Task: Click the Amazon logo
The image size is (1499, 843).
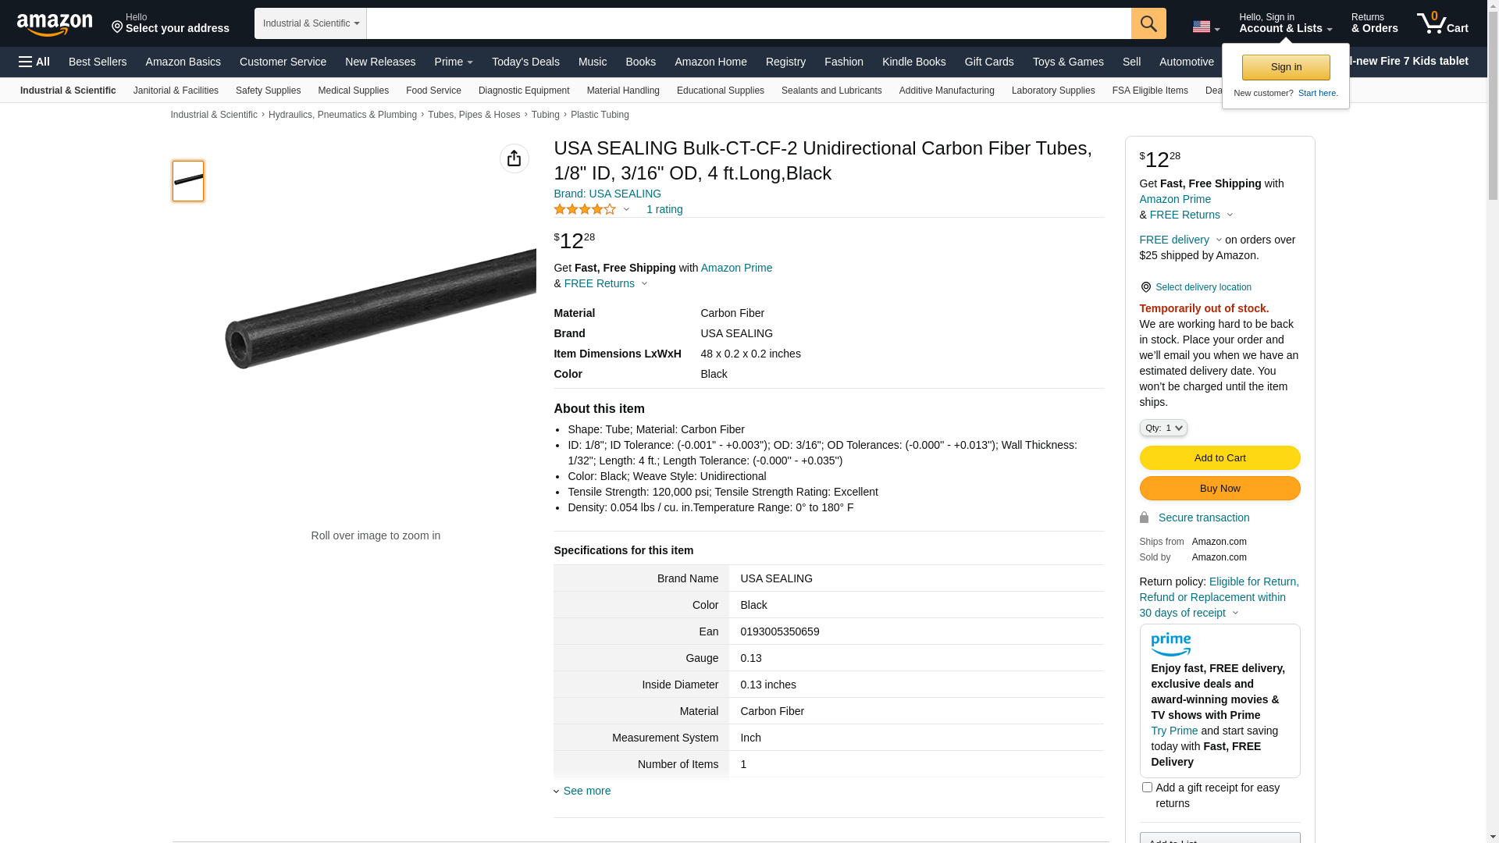Action: point(55,25)
